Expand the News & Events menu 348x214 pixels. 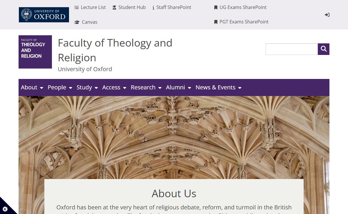pyautogui.click(x=218, y=87)
